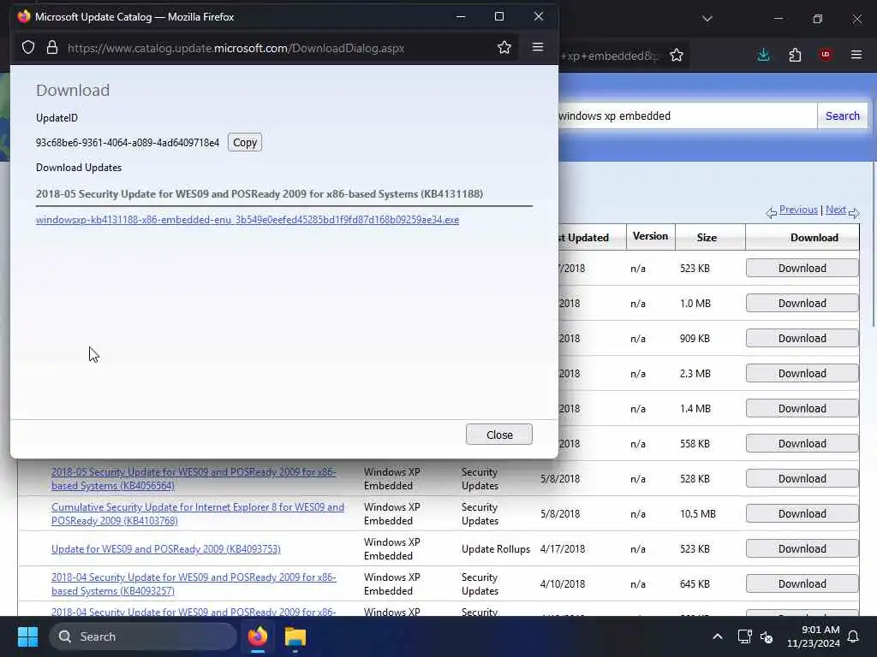Click the padlock site security icon

[52, 48]
